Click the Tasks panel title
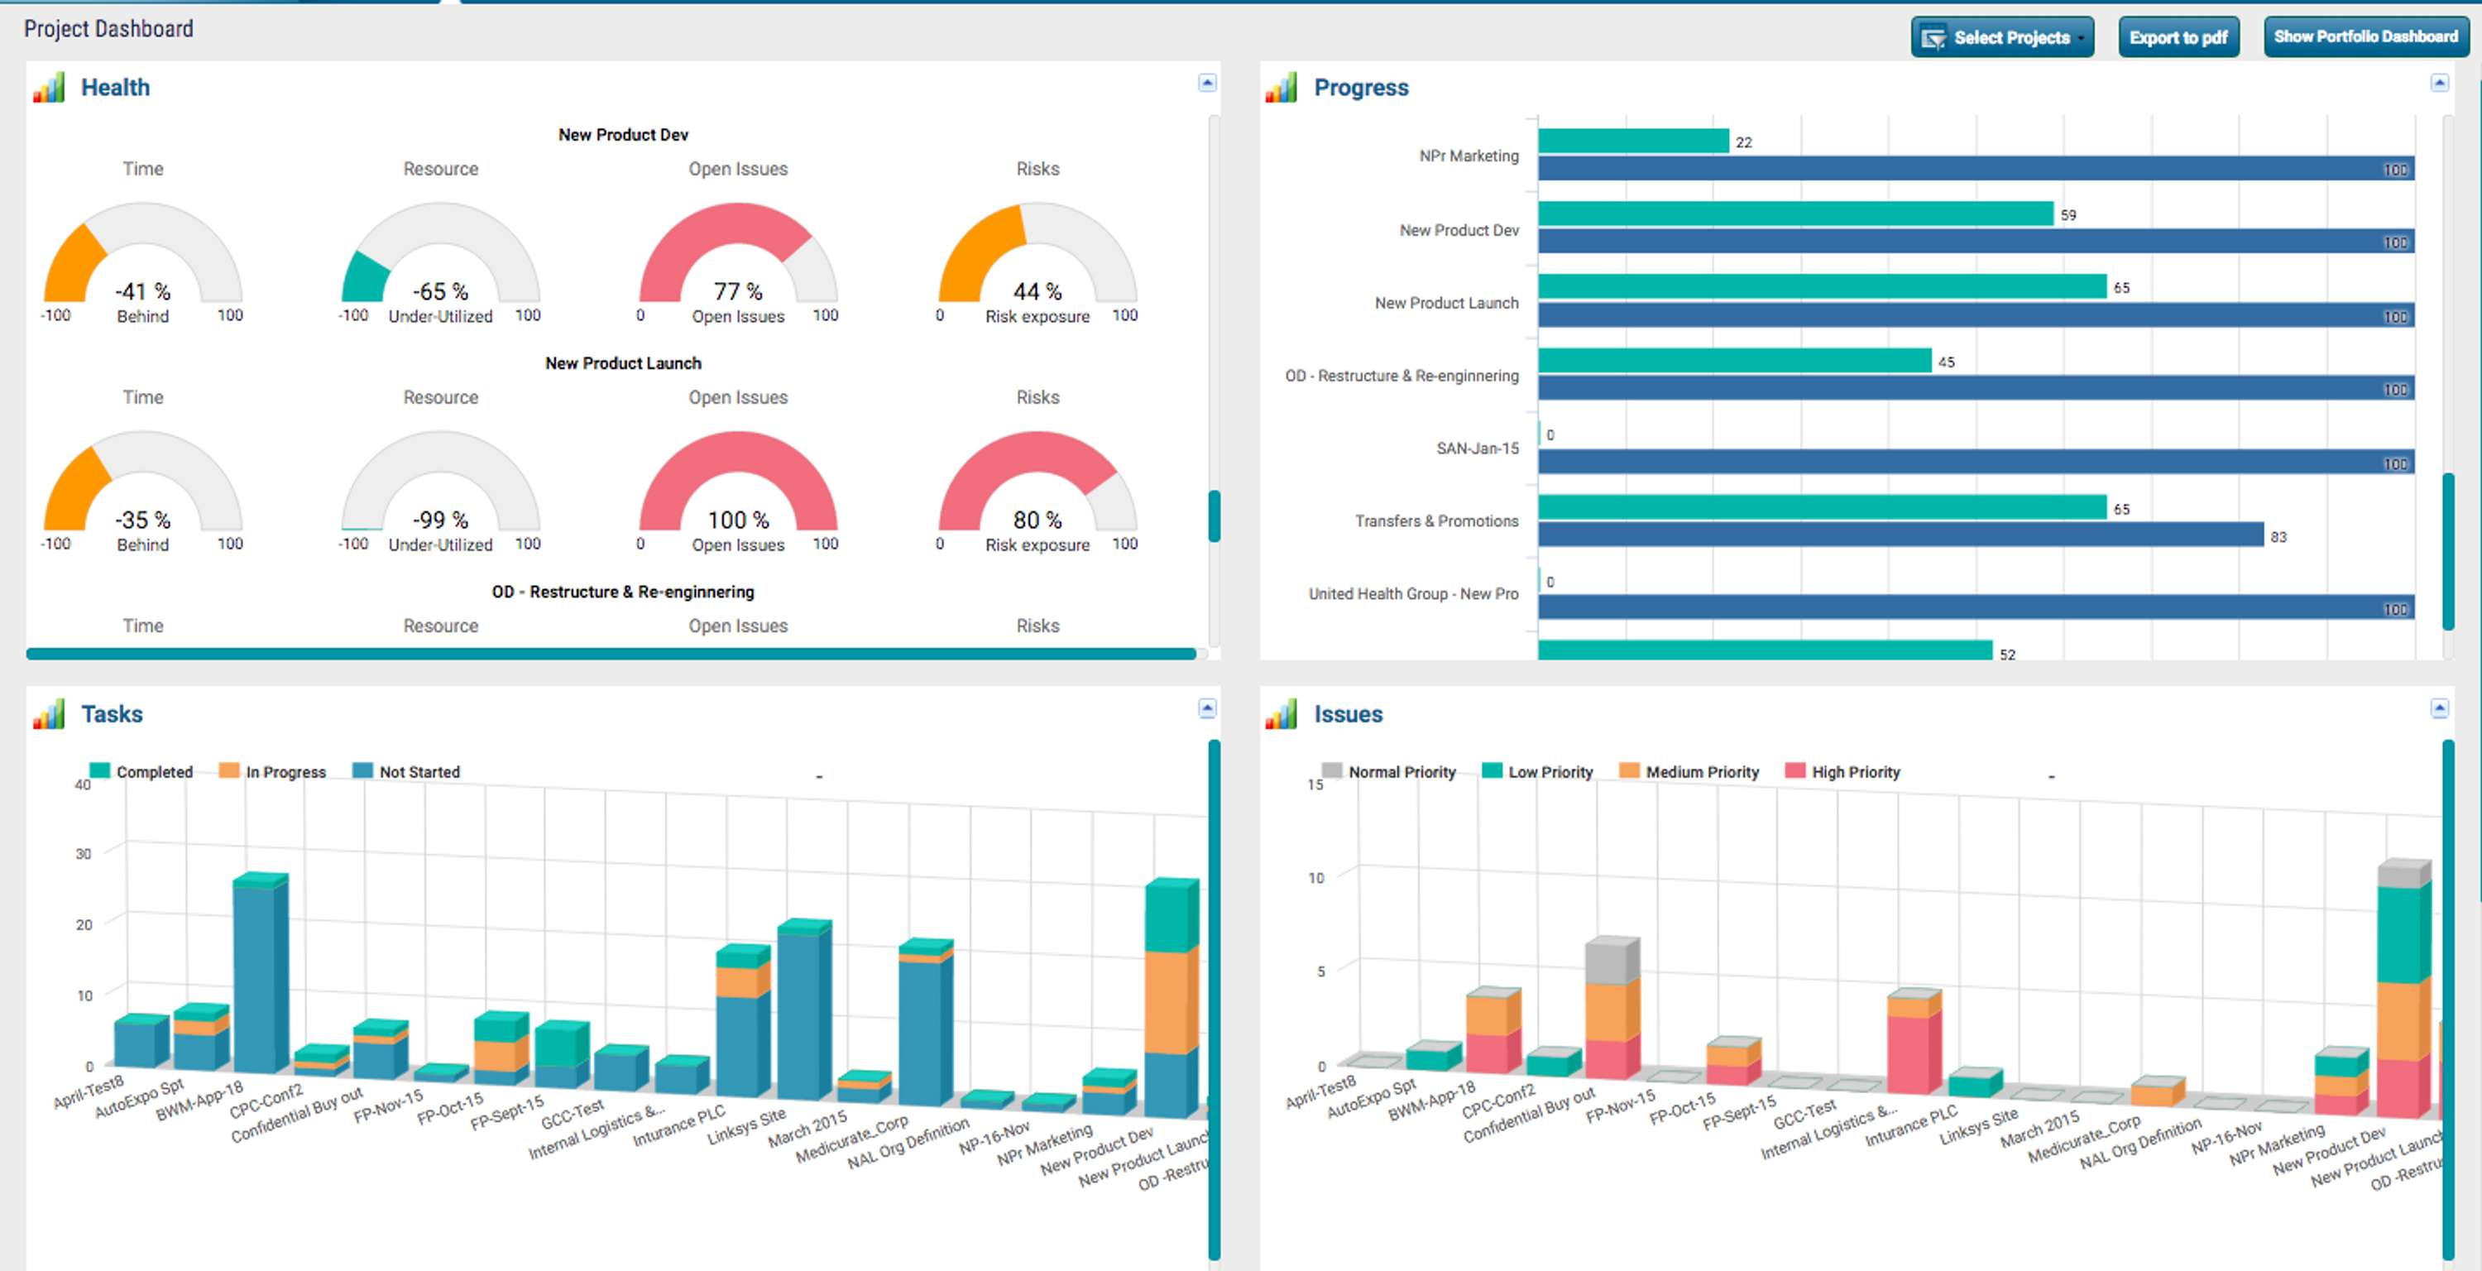 coord(112,714)
